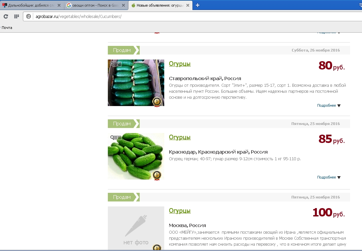This screenshot has height=251, width=362.
Task: Close the 'Дальнобойщик добился' tab
Action: (x=59, y=5)
